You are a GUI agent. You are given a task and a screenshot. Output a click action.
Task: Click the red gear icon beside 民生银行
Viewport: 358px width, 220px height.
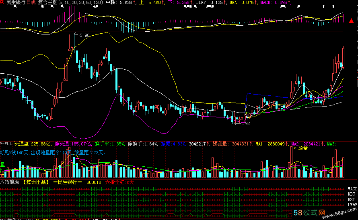(x=2, y=2)
